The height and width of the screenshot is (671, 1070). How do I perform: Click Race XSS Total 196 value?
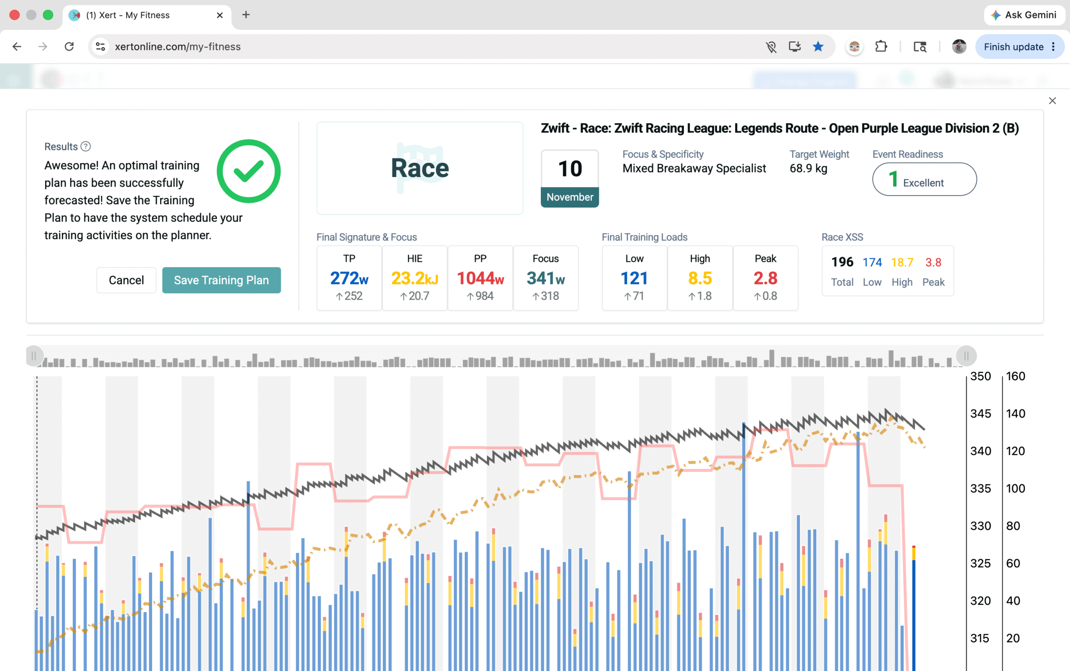[x=842, y=262]
